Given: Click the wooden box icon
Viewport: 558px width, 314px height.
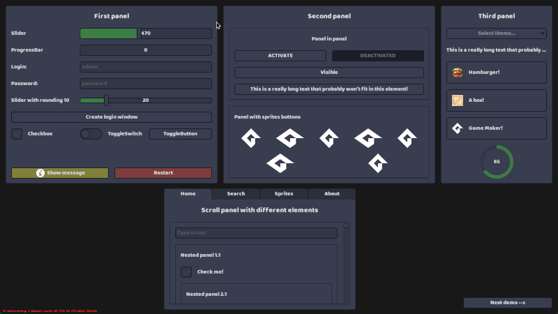Looking at the screenshot, I should coord(458,100).
